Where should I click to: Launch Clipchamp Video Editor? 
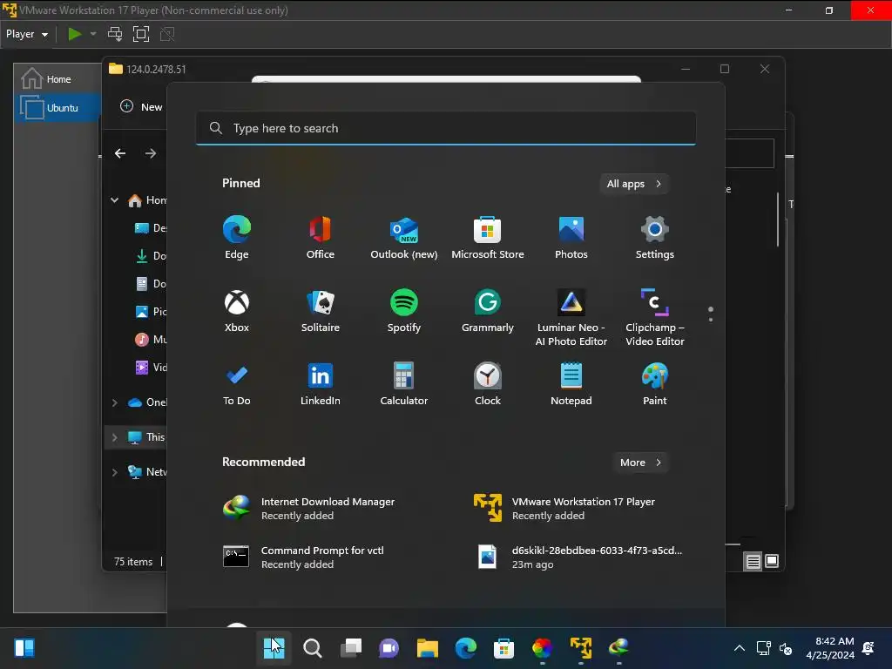pos(655,317)
